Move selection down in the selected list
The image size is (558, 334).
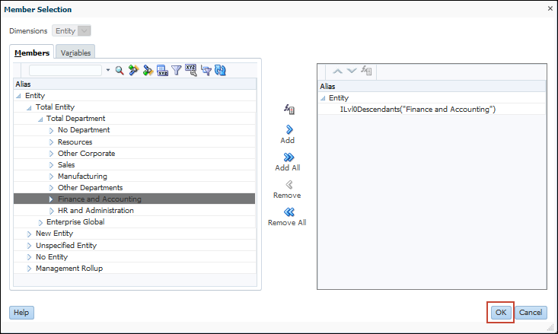click(x=352, y=71)
